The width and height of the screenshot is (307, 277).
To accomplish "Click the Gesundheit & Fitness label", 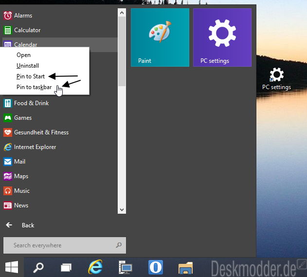I will coord(41,132).
